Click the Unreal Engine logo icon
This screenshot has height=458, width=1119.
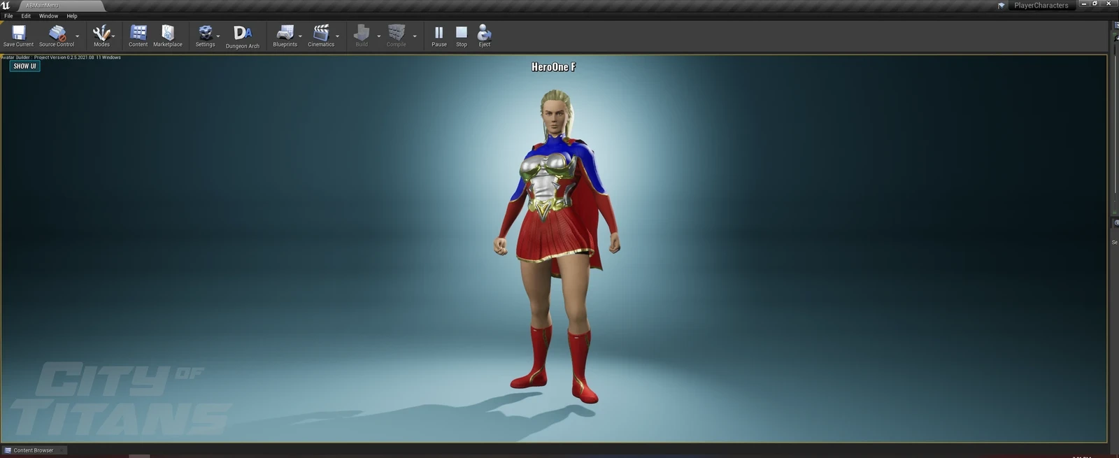(x=6, y=6)
